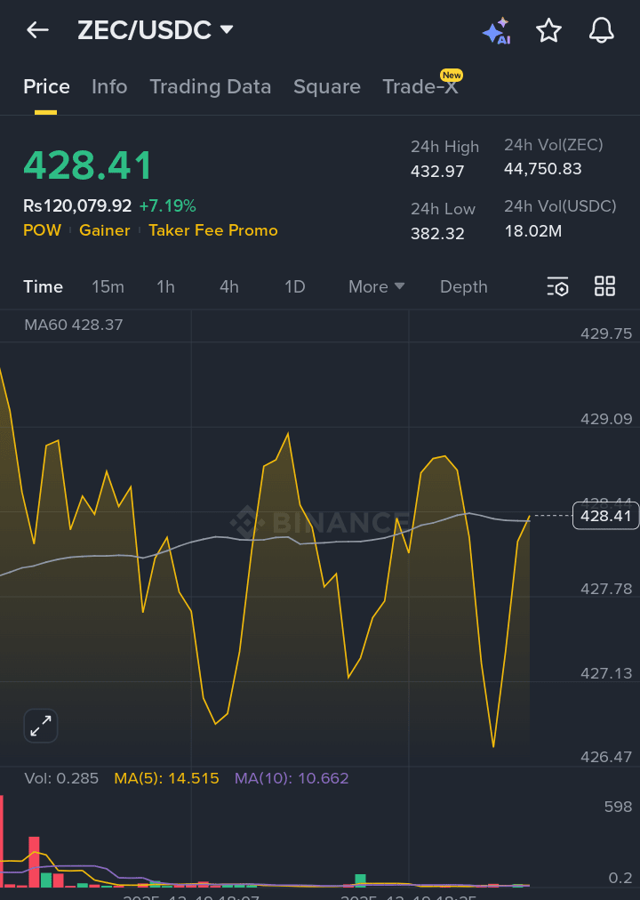Viewport: 640px width, 900px height.
Task: Tap the 427.13 axis price label
Action: coord(606,673)
